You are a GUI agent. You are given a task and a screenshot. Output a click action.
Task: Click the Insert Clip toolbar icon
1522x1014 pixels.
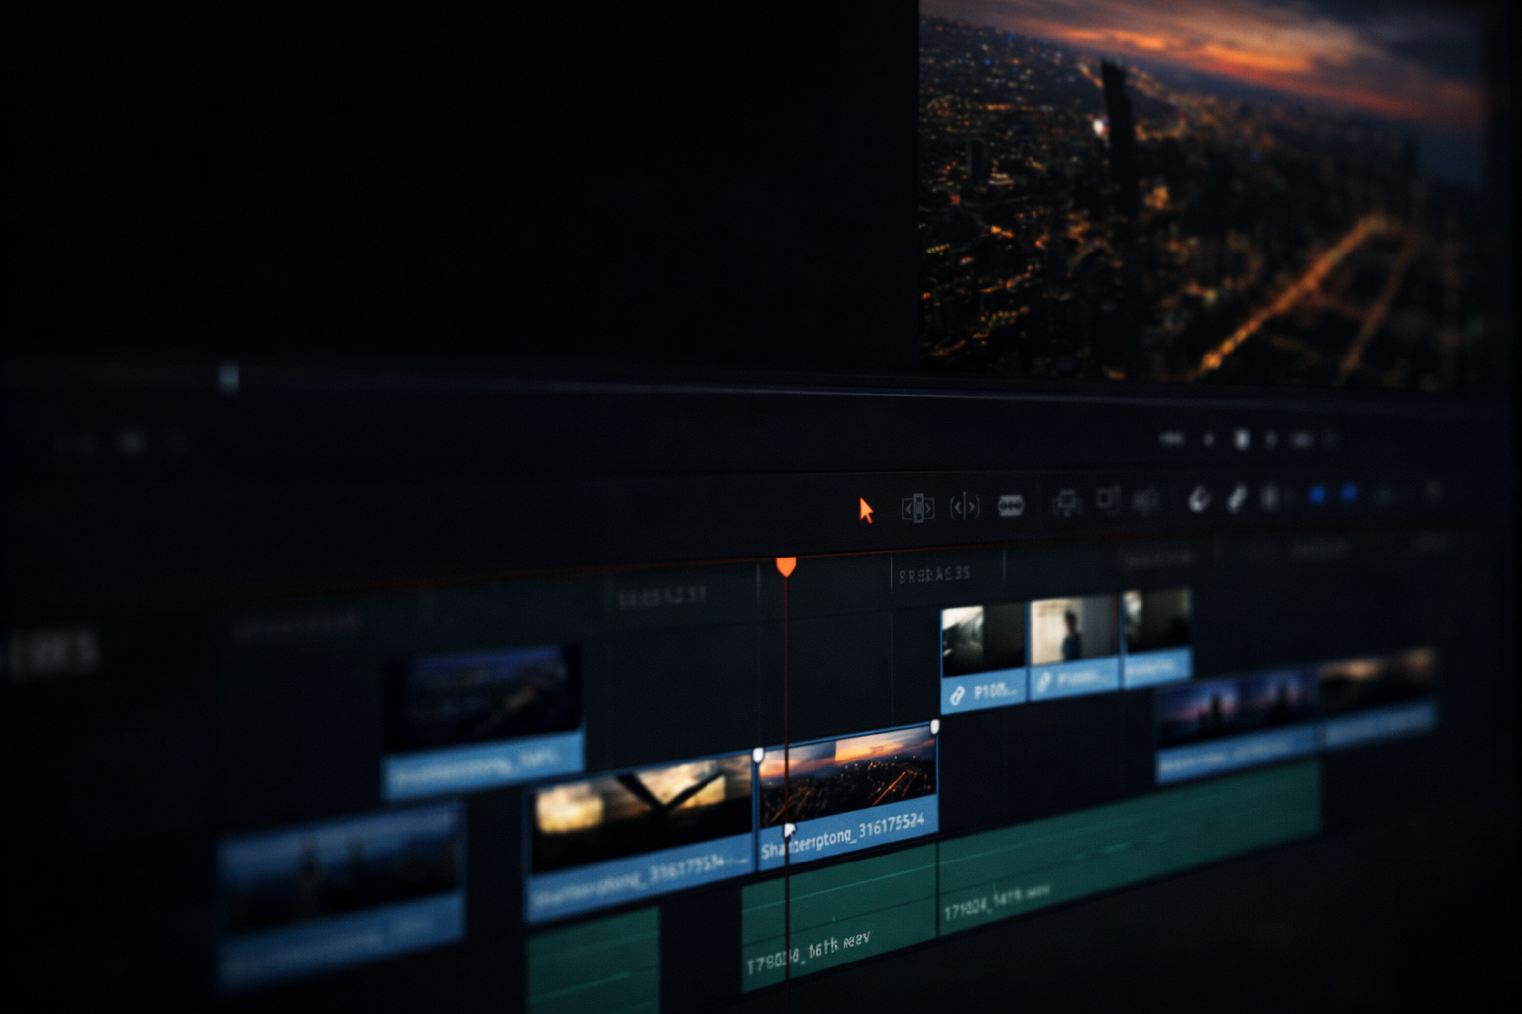(1066, 503)
